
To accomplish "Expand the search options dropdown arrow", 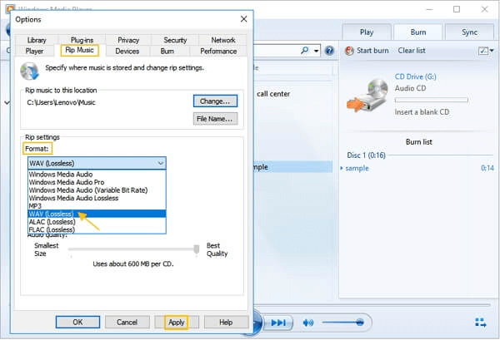I will (317, 51).
